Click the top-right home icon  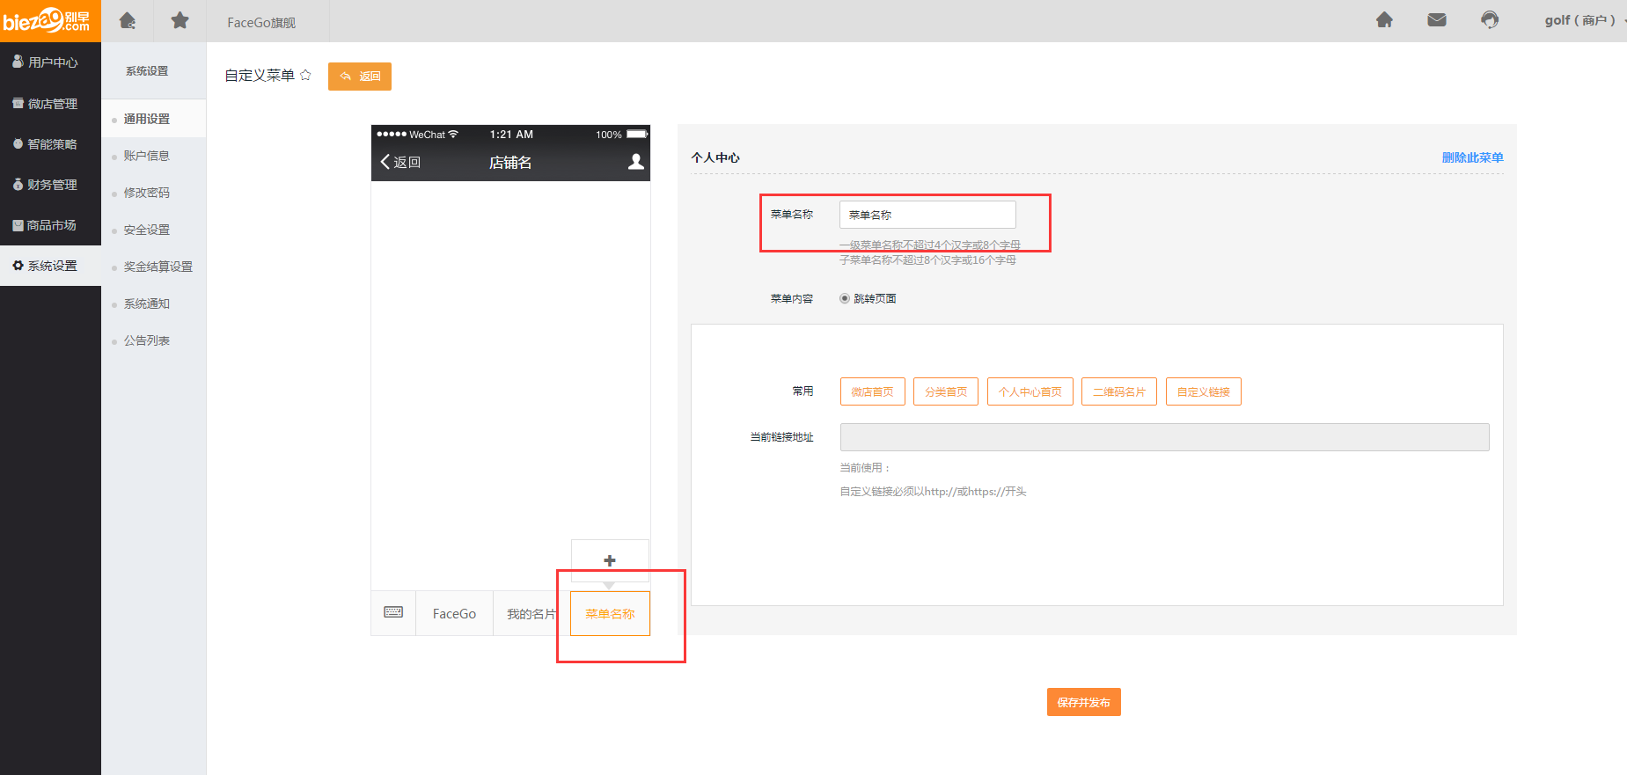[1384, 20]
